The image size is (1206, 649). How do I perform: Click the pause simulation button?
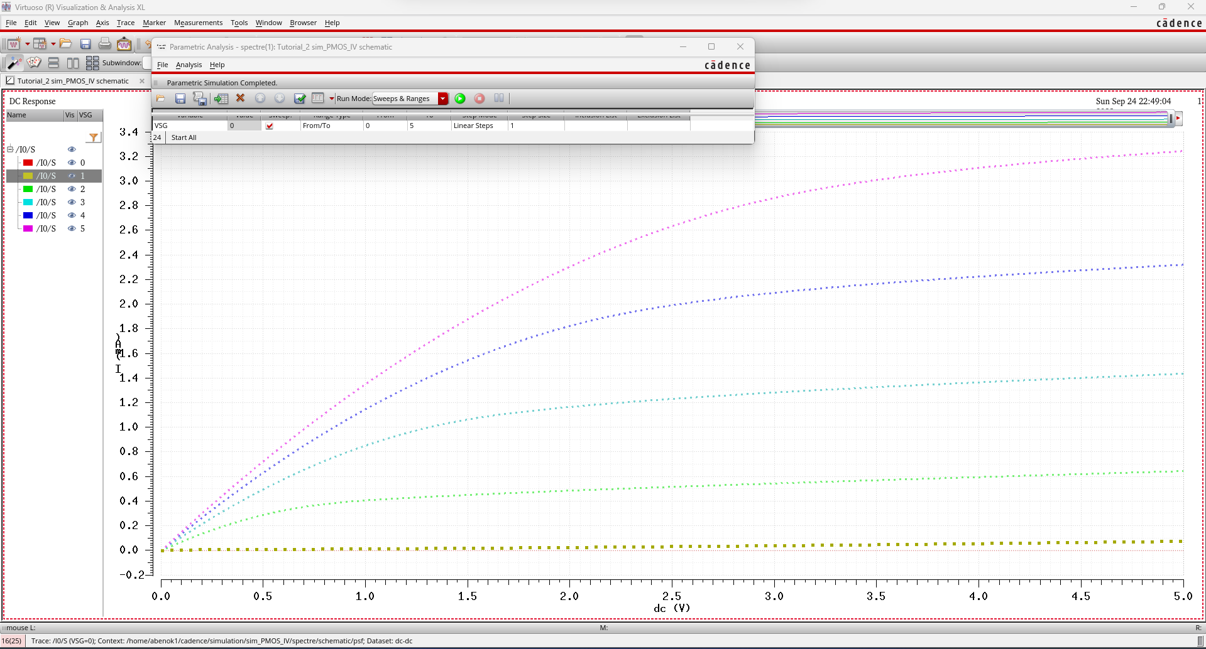(499, 98)
